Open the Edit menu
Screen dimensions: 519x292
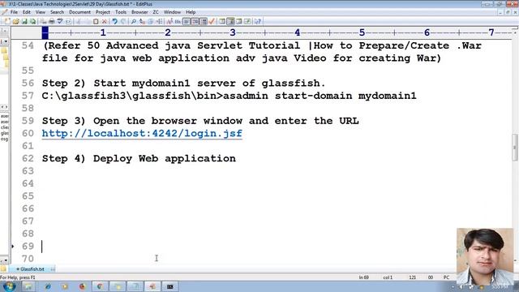(x=27, y=12)
